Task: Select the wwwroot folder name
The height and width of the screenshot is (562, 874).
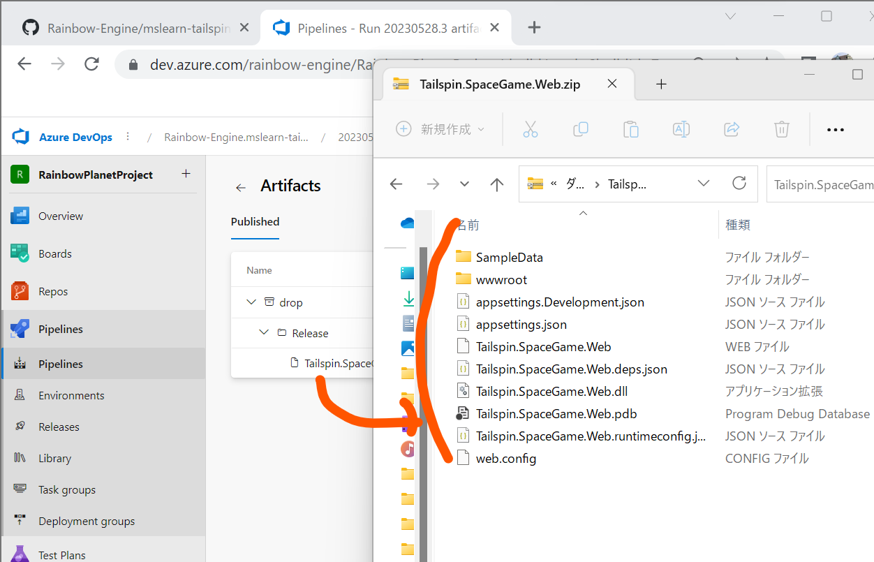Action: [501, 279]
